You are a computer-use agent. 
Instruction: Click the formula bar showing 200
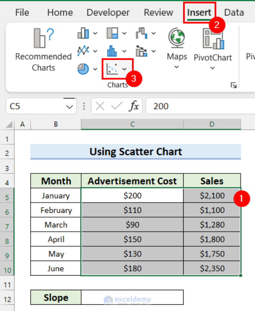click(200, 106)
